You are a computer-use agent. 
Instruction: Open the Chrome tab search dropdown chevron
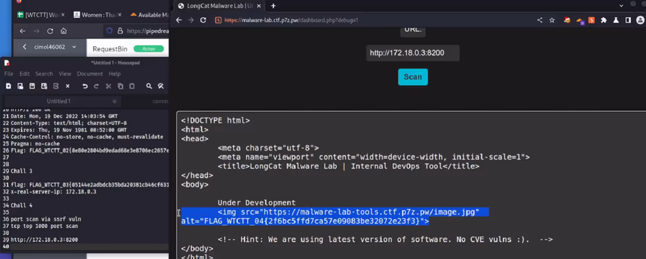pyautogui.click(x=621, y=5)
